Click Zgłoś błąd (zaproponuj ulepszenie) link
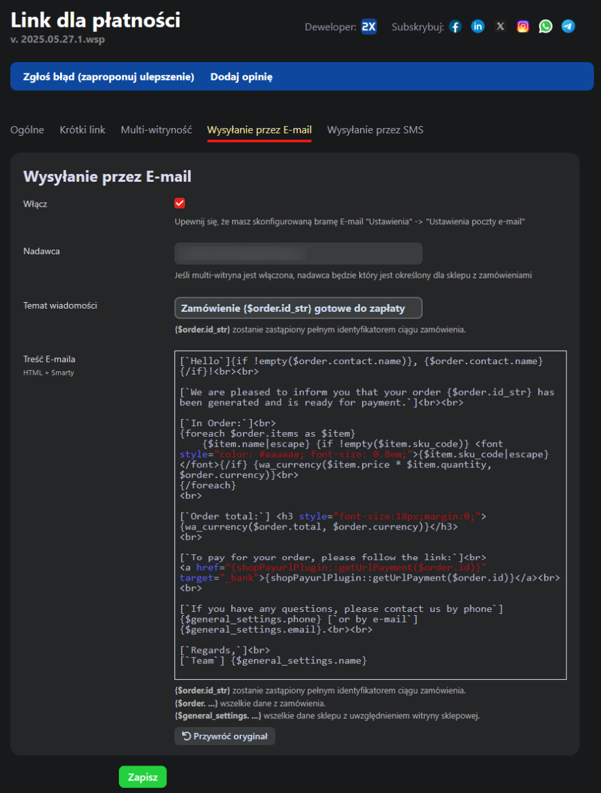Image resolution: width=601 pixels, height=793 pixels. coord(109,77)
